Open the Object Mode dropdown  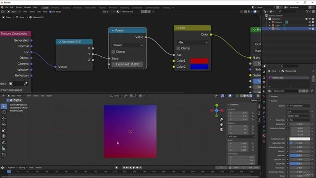(16, 96)
